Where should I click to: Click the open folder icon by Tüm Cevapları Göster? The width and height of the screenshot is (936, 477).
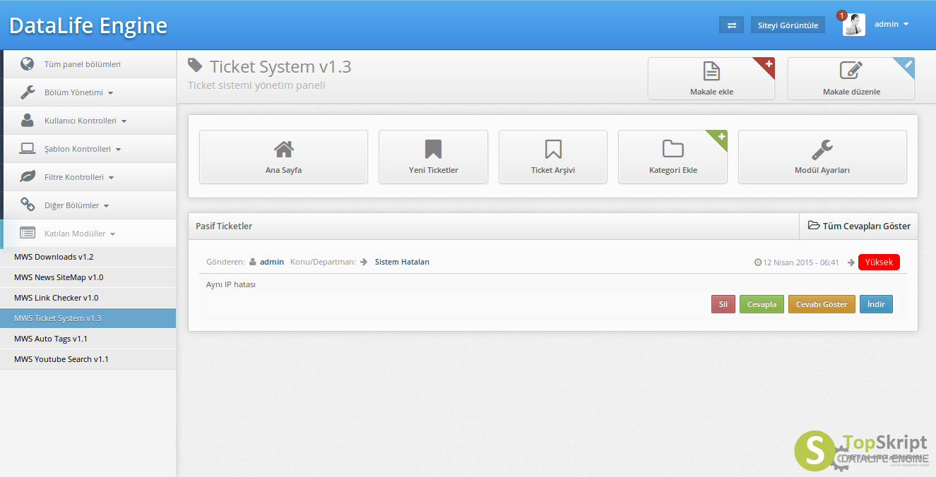pyautogui.click(x=814, y=226)
